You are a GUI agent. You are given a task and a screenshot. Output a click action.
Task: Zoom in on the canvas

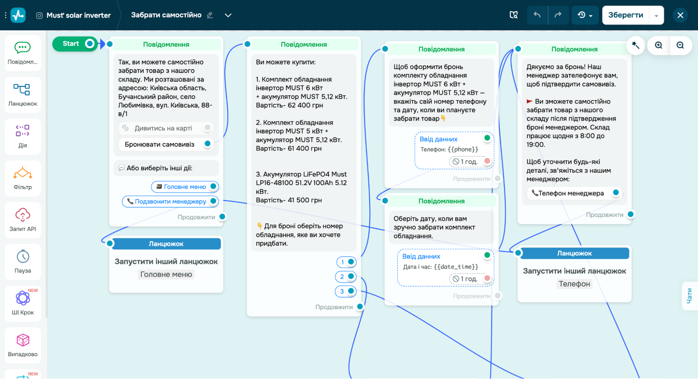click(x=659, y=45)
